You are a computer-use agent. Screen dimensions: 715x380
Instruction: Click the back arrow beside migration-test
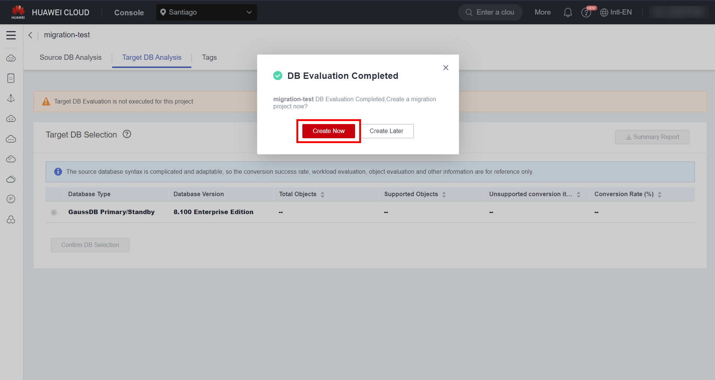coord(30,35)
